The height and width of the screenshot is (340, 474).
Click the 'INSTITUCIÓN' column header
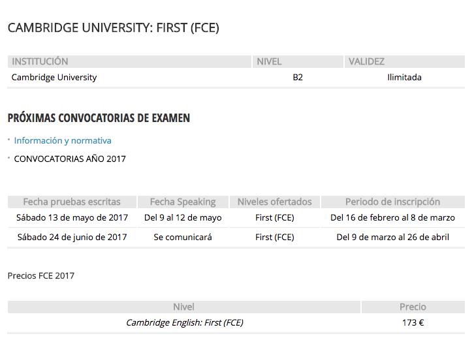[40, 61]
